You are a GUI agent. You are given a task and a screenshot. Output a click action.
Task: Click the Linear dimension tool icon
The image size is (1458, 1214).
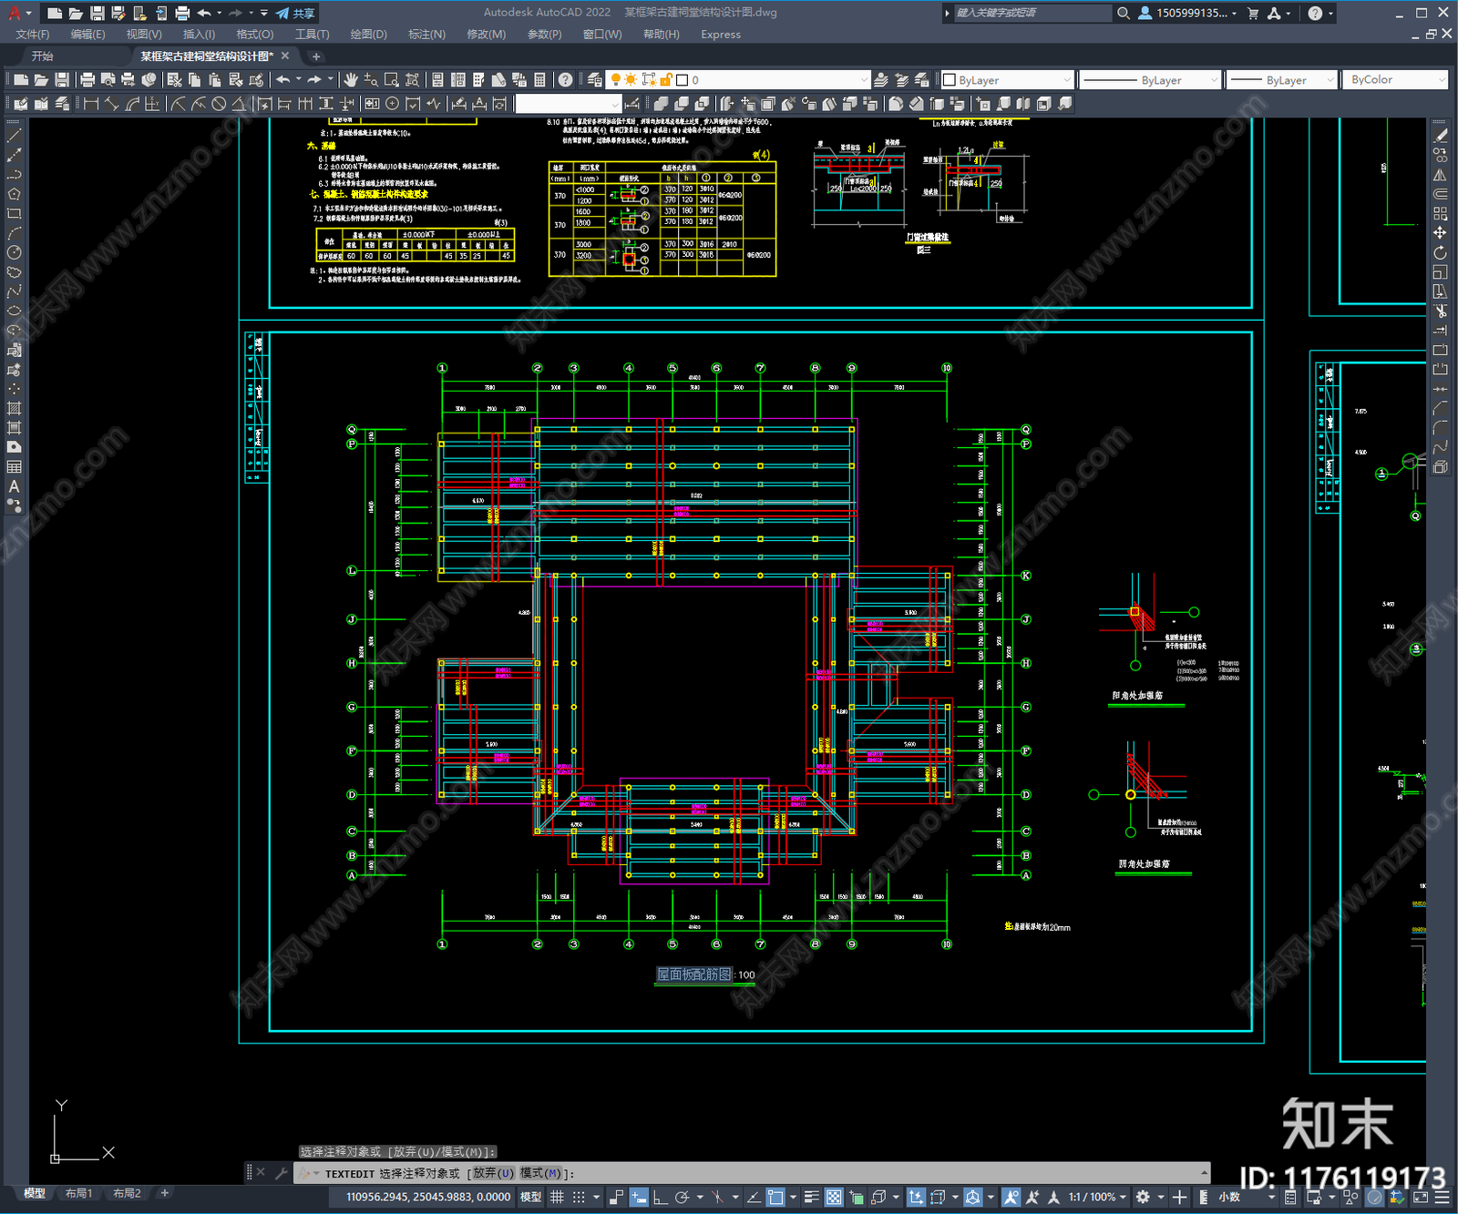91,104
